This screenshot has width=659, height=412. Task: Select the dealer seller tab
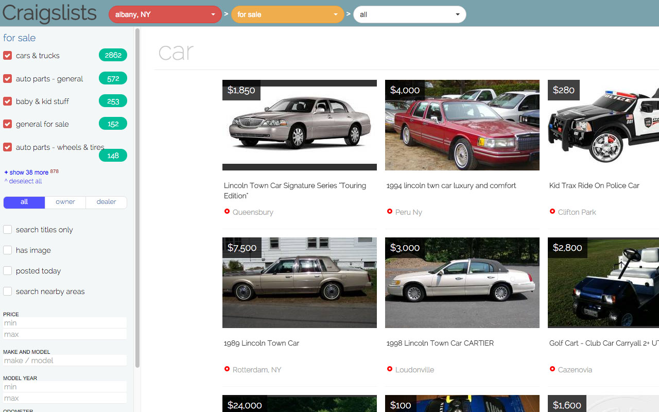pyautogui.click(x=107, y=202)
